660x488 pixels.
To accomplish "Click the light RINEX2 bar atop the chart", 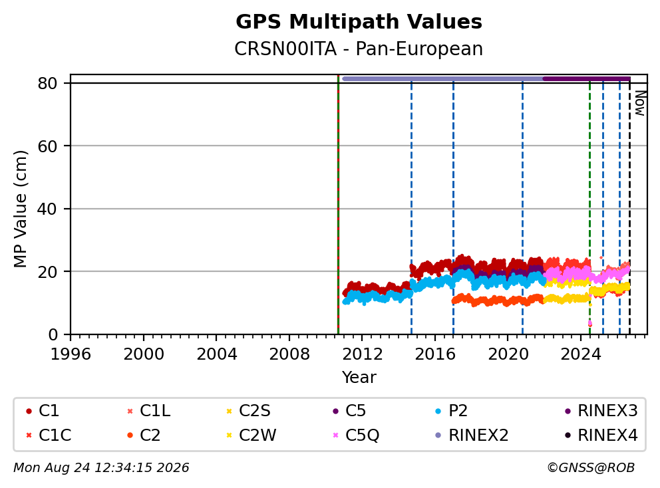I will [443, 78].
